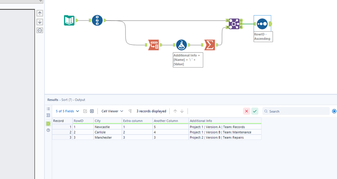Select cell with Team: Records
This screenshot has width=337, height=179.
(x=225, y=127)
